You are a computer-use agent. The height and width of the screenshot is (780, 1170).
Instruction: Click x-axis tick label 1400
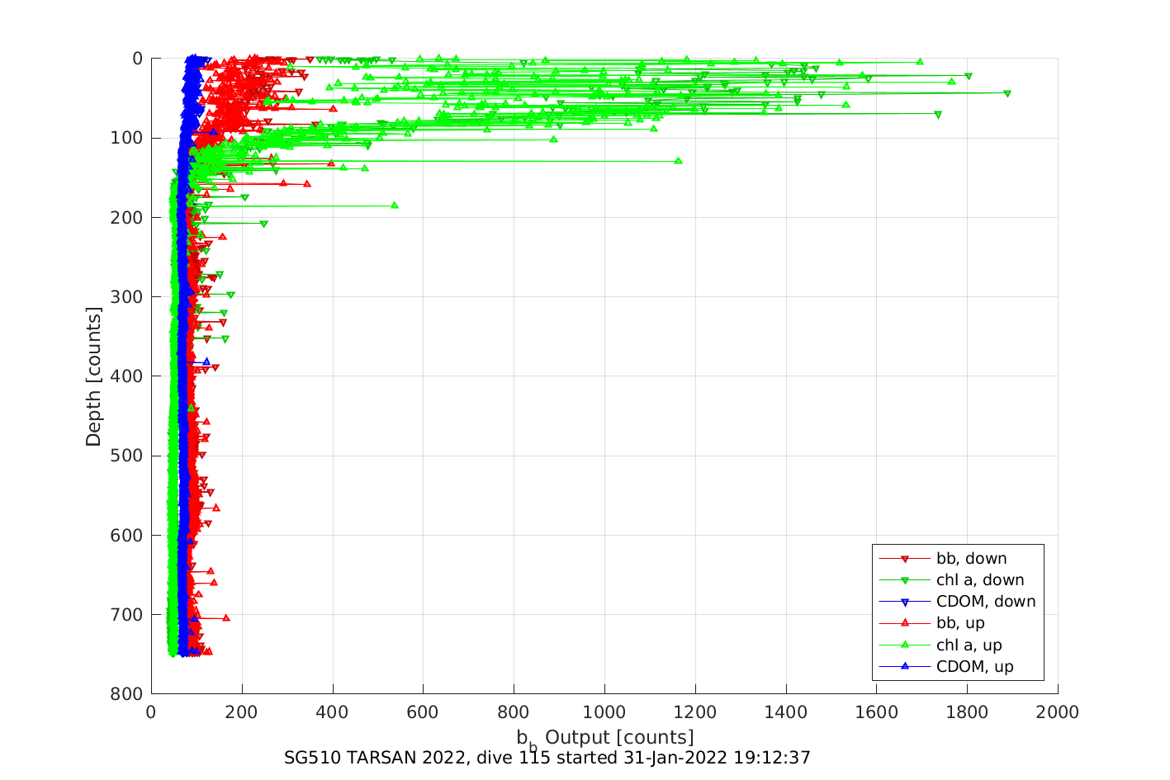(x=786, y=711)
